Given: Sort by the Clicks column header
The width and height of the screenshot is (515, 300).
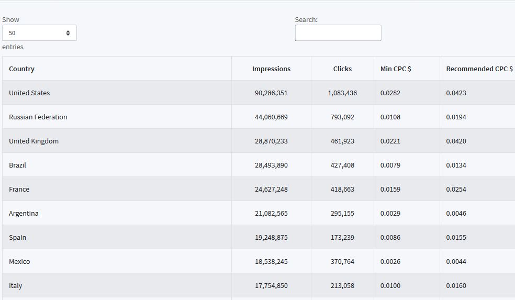Looking at the screenshot, I should (342, 69).
